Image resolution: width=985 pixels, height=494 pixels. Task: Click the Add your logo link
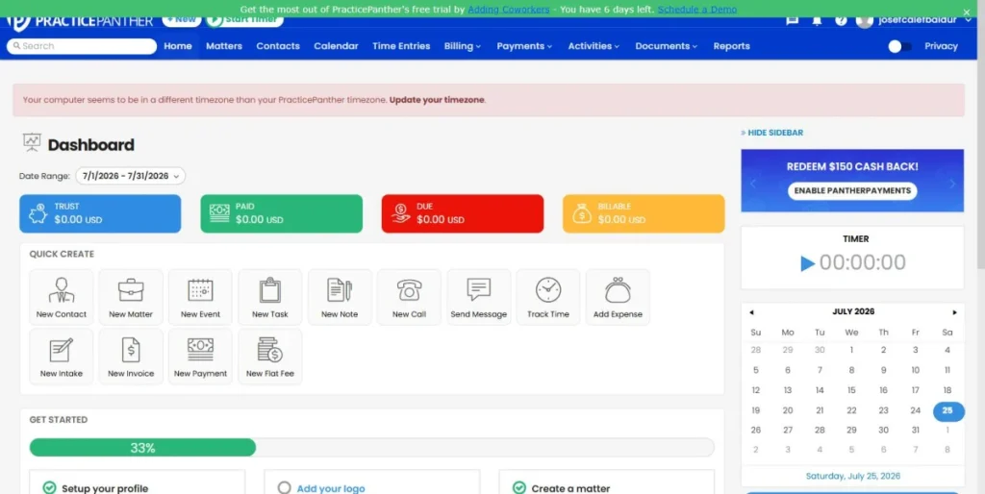tap(331, 488)
